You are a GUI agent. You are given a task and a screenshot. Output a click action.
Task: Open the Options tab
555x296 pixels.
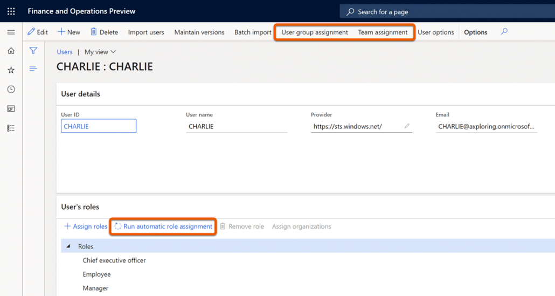point(475,32)
